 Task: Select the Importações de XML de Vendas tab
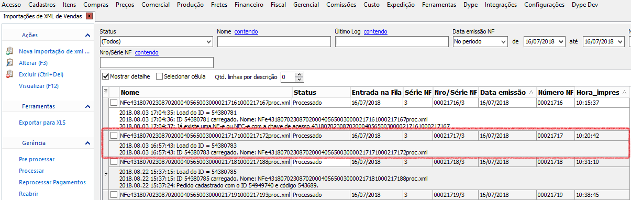click(43, 16)
